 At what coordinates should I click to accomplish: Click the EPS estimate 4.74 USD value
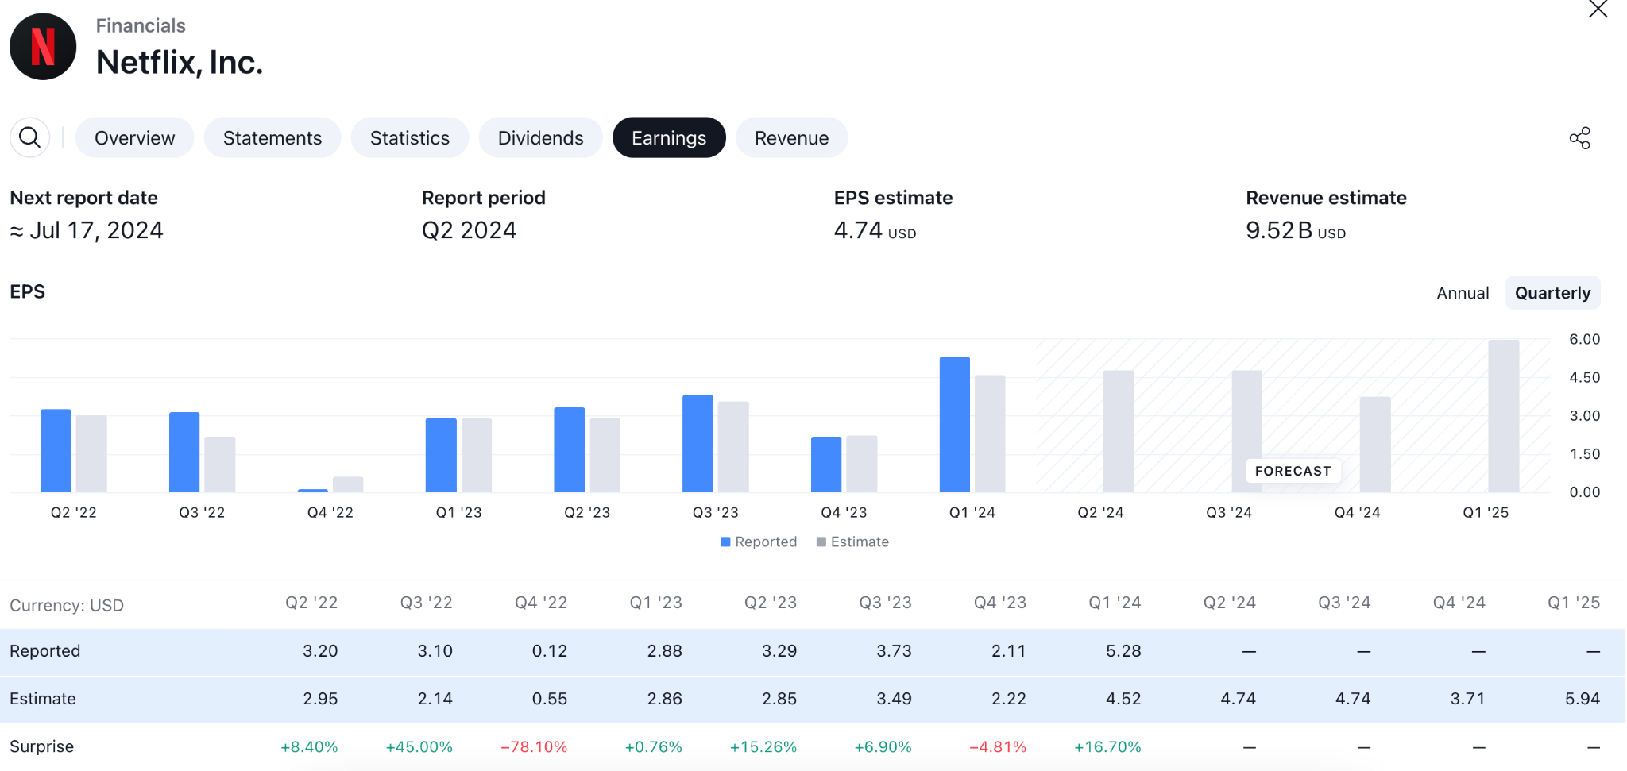pos(875,230)
